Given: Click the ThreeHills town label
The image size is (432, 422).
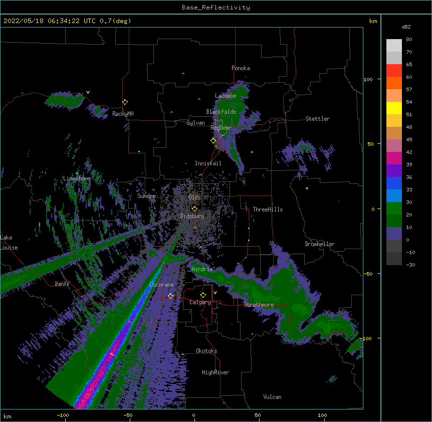Looking at the screenshot, I should [x=268, y=209].
